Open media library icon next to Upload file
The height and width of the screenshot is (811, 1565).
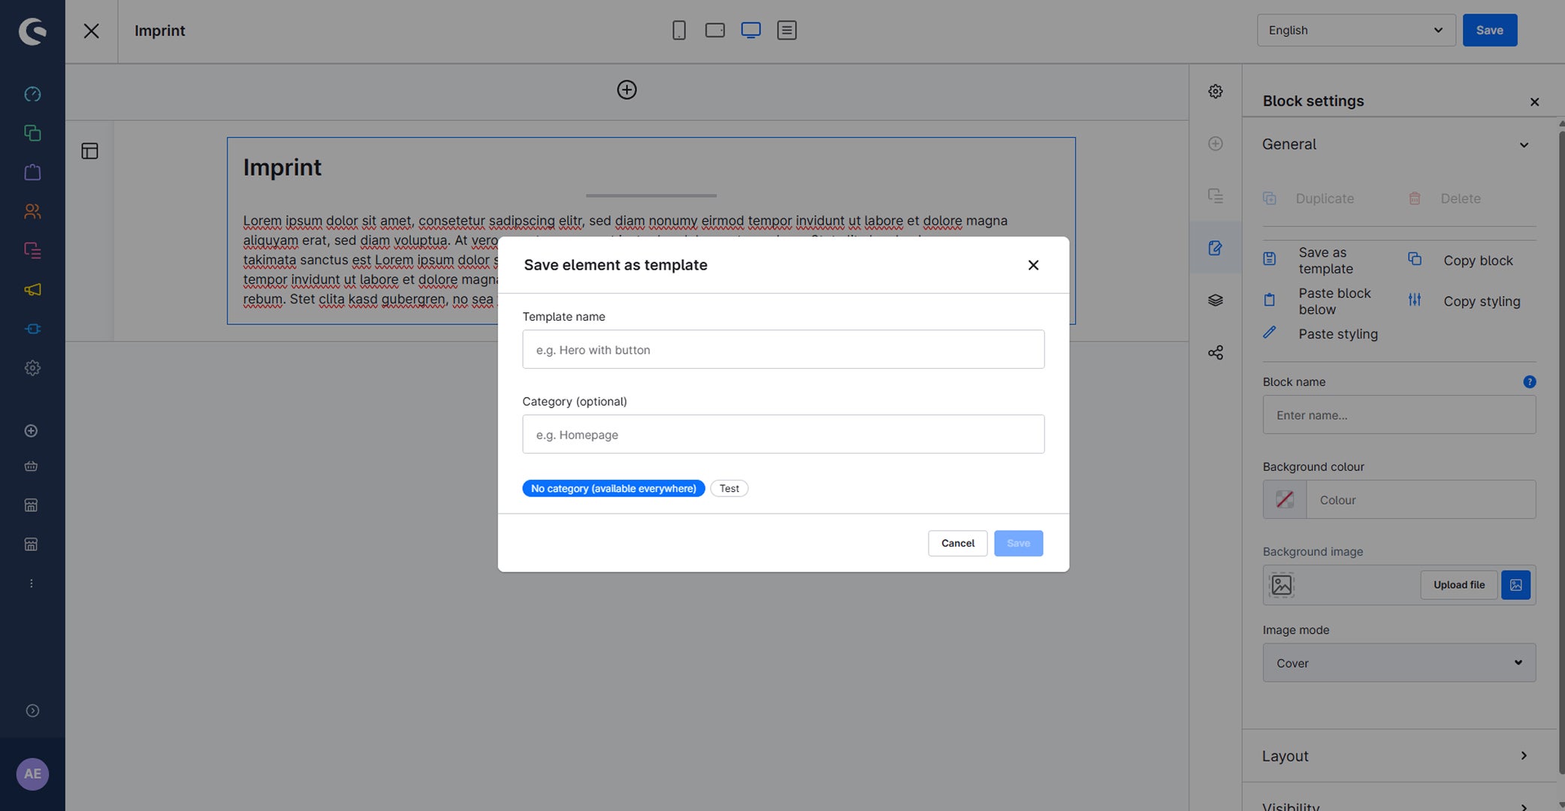(x=1515, y=585)
